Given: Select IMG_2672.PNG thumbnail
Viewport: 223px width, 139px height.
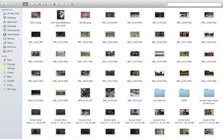Looking at the screenshot, I should coord(36,73).
